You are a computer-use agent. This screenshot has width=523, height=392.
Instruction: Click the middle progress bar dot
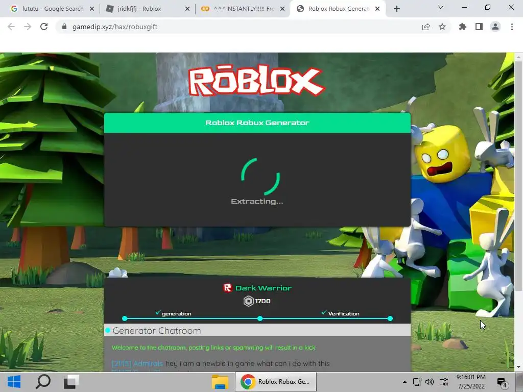(x=260, y=318)
